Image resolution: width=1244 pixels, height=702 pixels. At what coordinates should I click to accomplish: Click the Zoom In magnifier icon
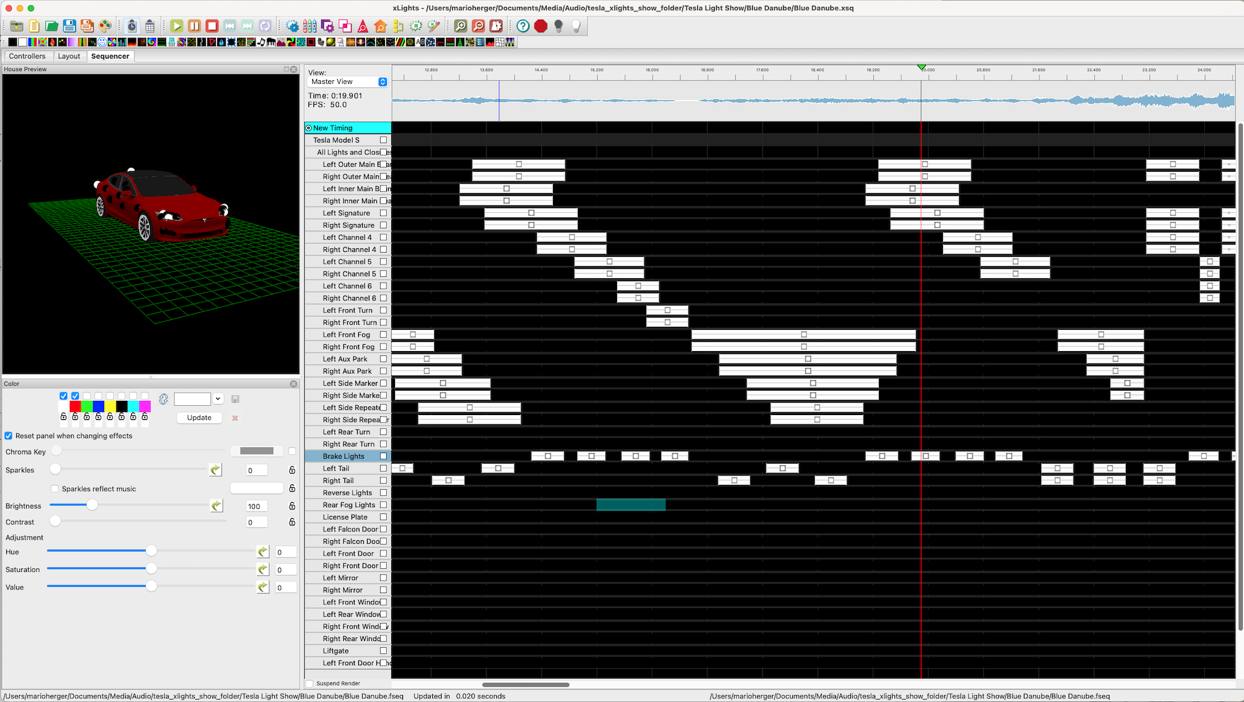460,26
